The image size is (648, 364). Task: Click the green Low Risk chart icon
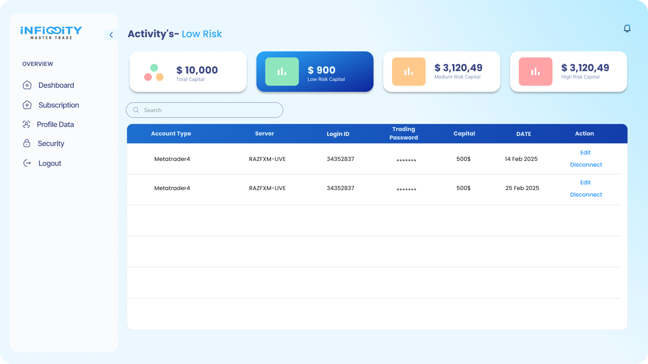(282, 72)
